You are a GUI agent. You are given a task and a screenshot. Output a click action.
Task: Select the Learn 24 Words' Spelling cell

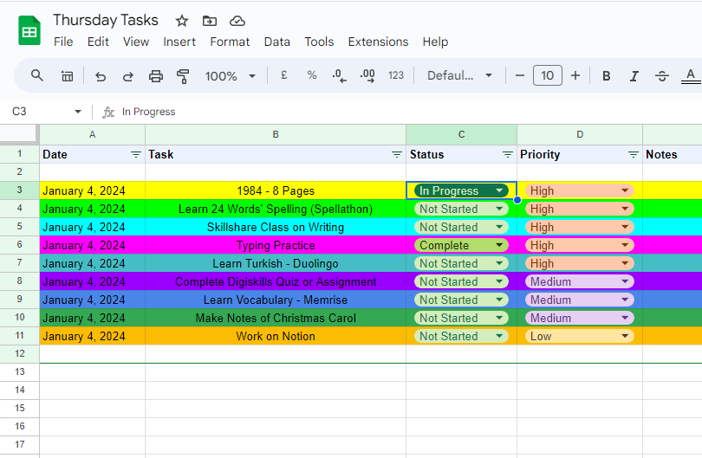[276, 209]
